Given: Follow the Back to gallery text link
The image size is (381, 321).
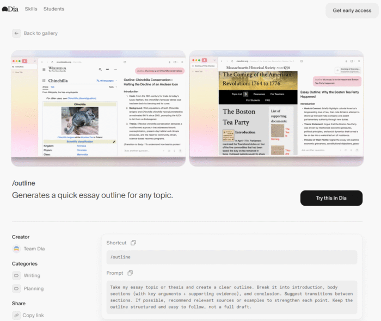Looking at the screenshot, I should coord(40,33).
